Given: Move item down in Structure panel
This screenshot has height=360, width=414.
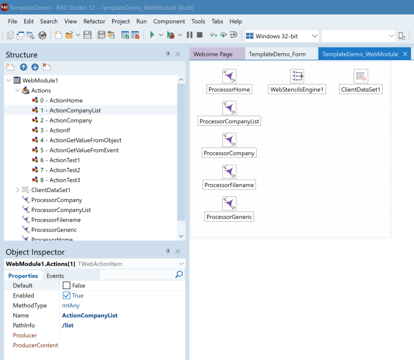Looking at the screenshot, I should [x=35, y=67].
